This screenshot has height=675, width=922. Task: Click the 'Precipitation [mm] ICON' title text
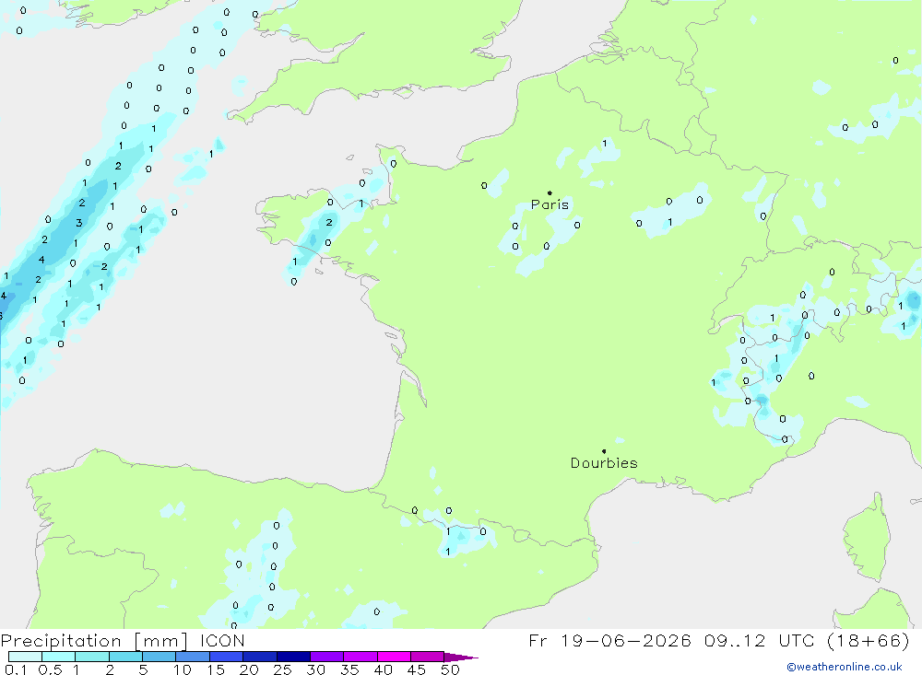(x=123, y=641)
